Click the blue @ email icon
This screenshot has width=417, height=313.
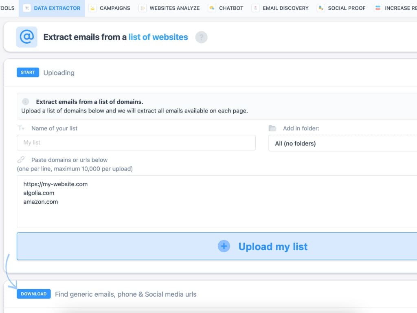[x=27, y=37]
